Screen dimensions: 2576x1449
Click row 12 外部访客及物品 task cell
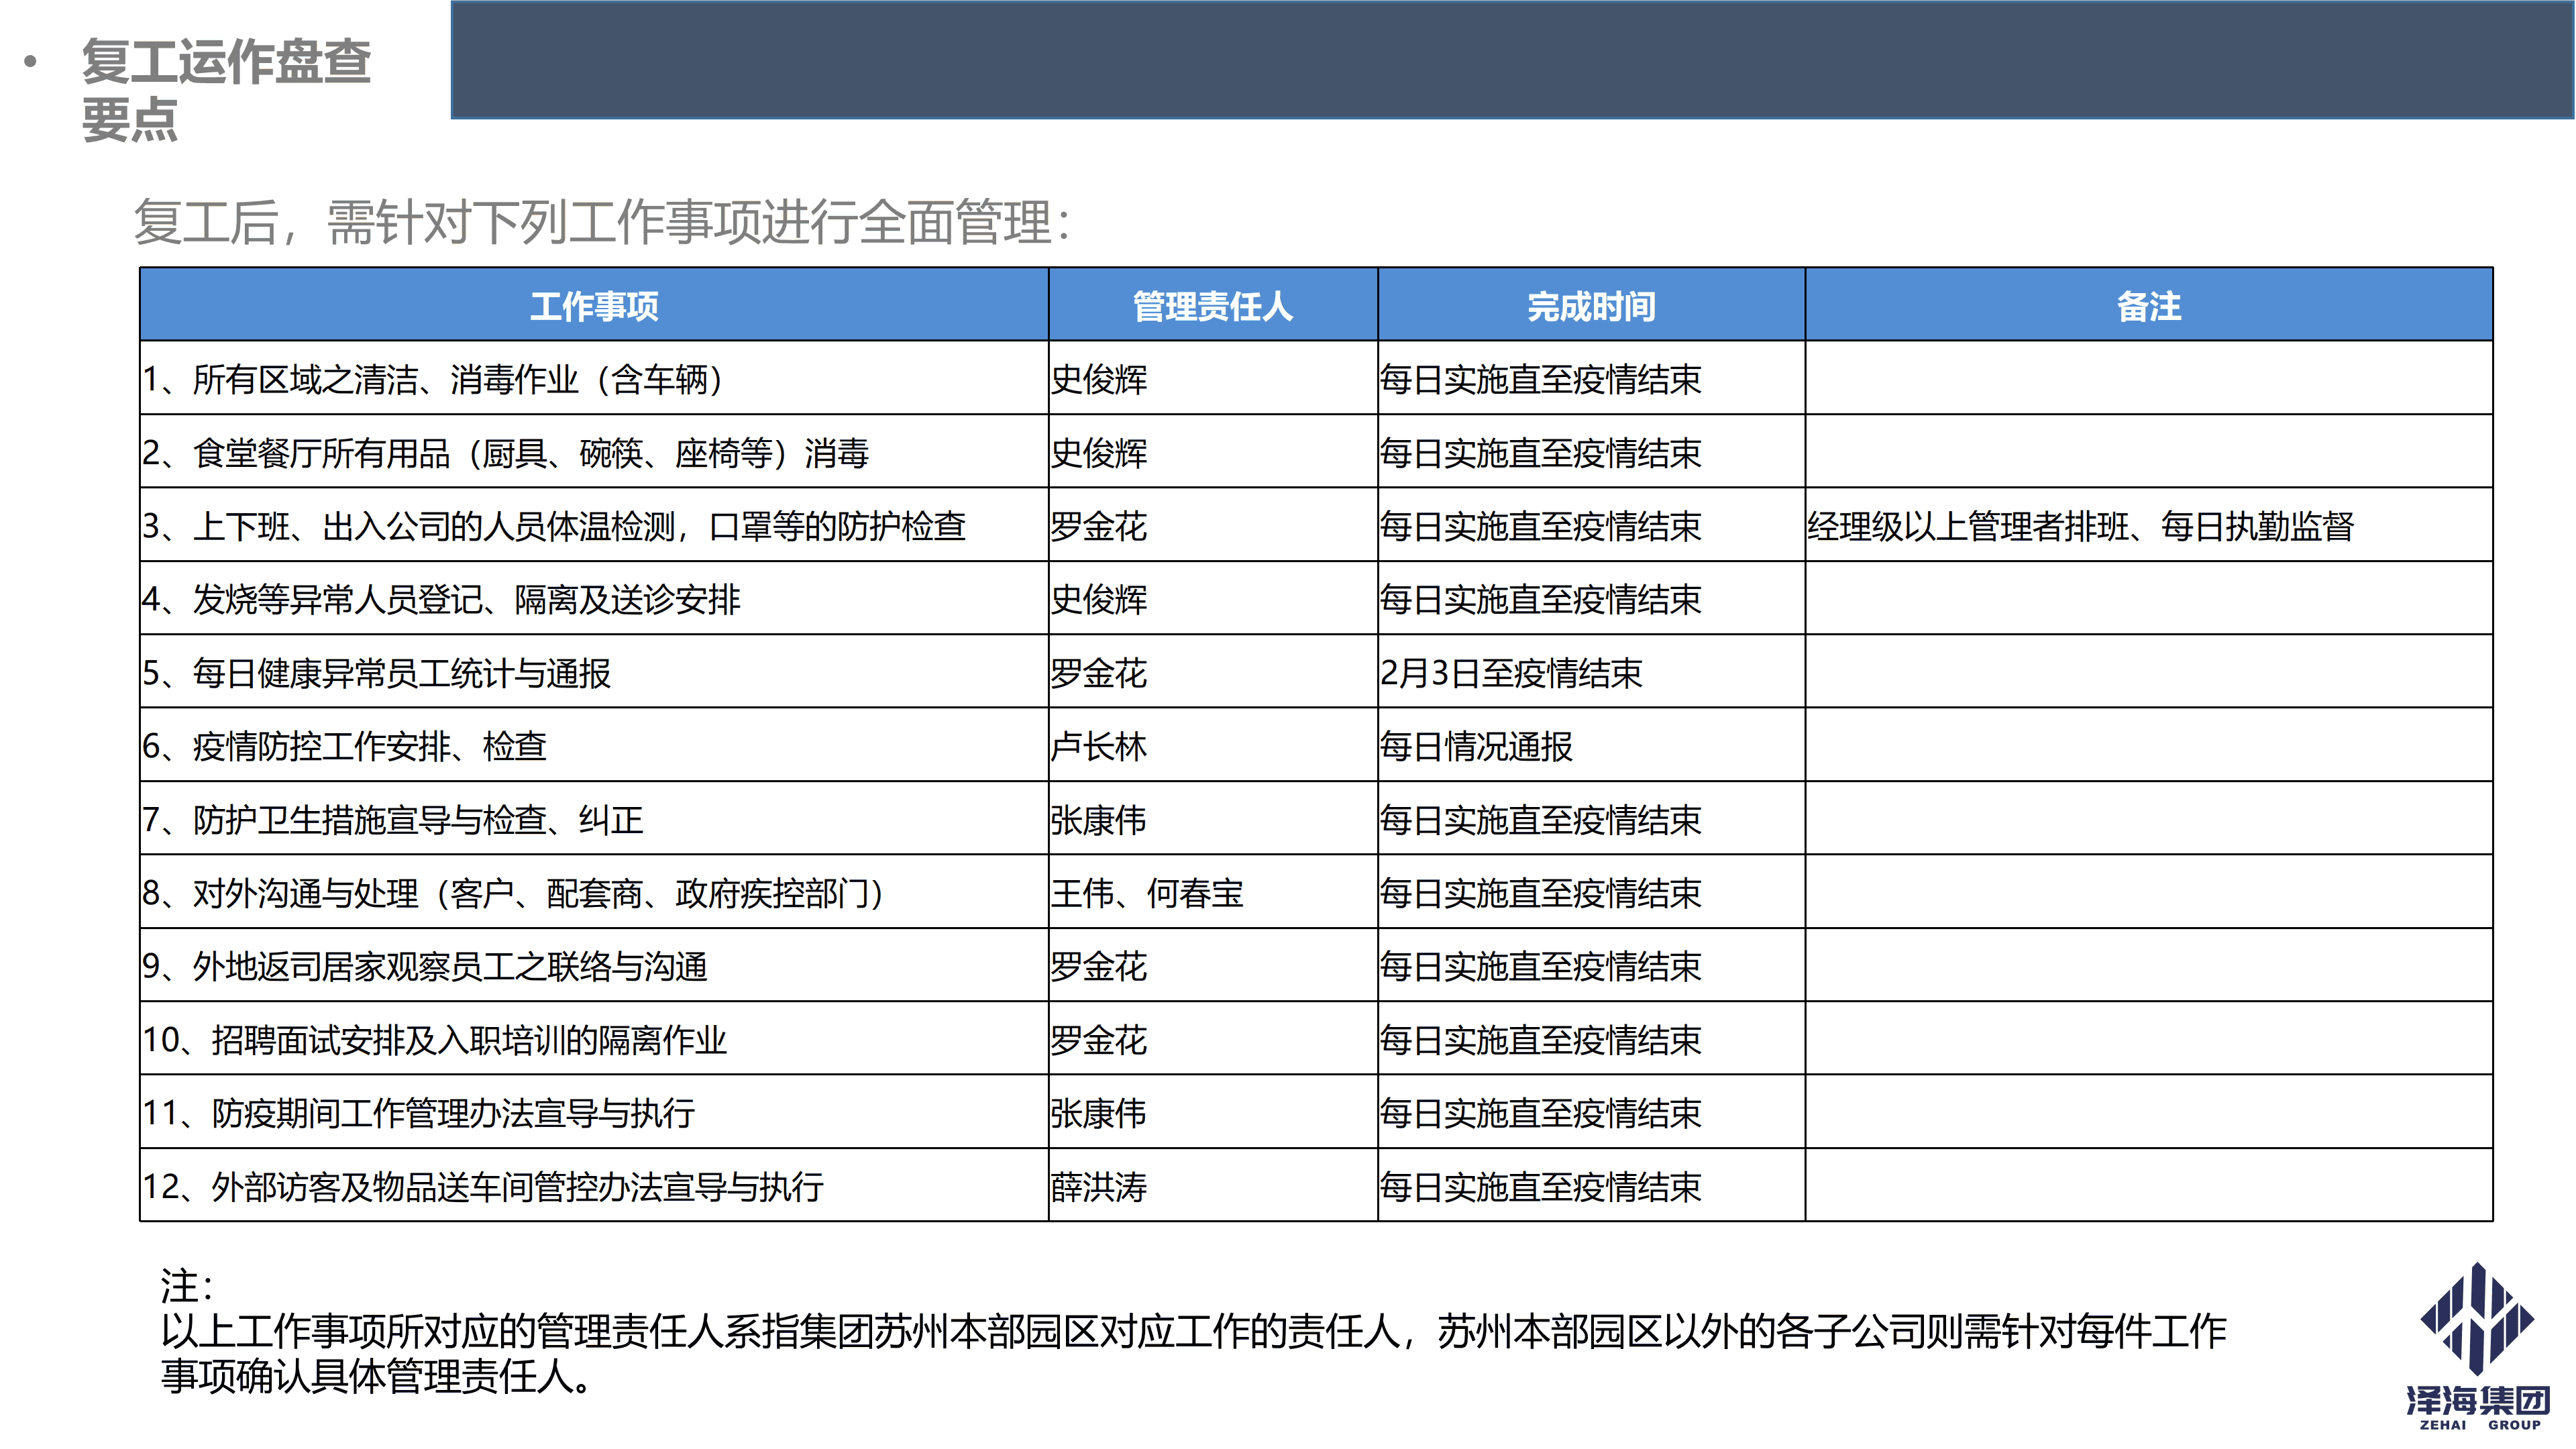(x=482, y=1187)
